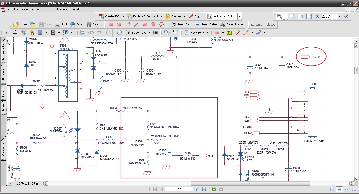
Task: Open the Advanced menu
Action: 63,9
